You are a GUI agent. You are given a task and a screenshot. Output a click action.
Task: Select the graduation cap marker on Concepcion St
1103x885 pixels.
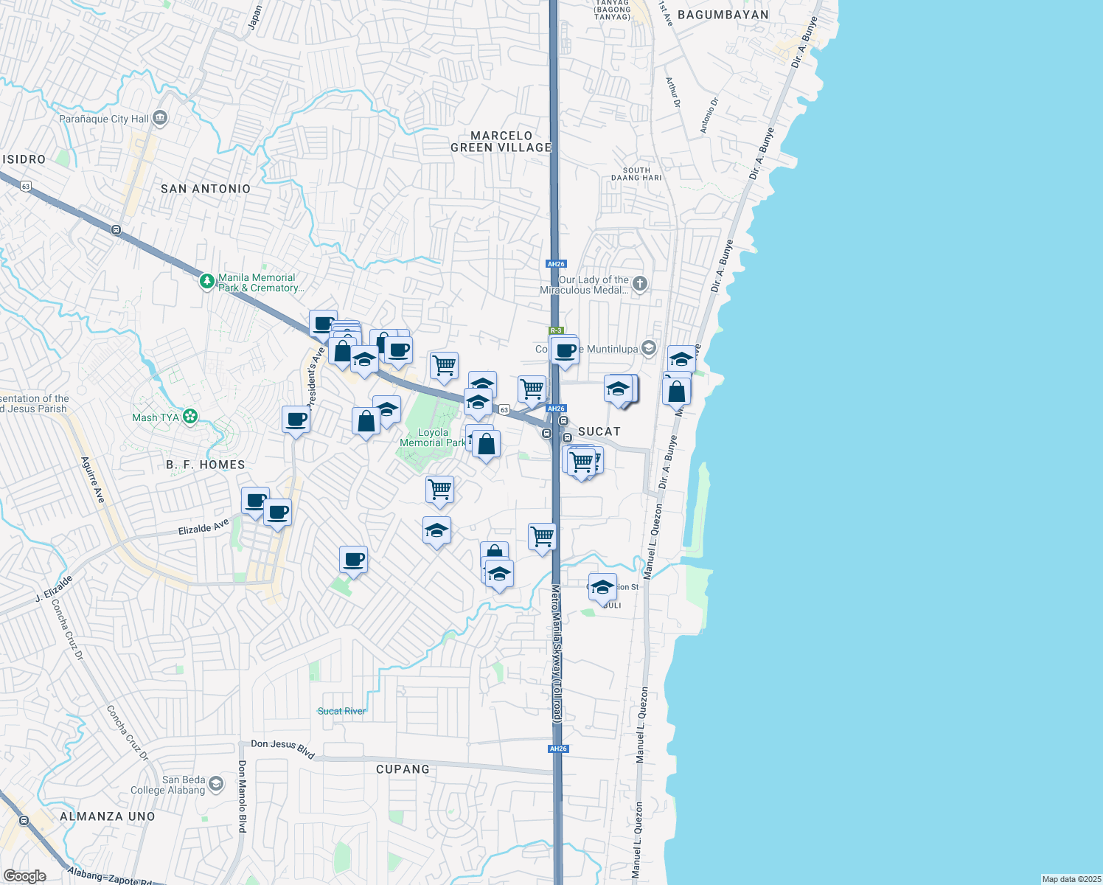point(603,587)
